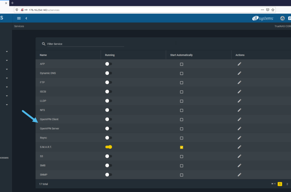
Task: Edit the AFP service configuration
Action: pyautogui.click(x=240, y=64)
